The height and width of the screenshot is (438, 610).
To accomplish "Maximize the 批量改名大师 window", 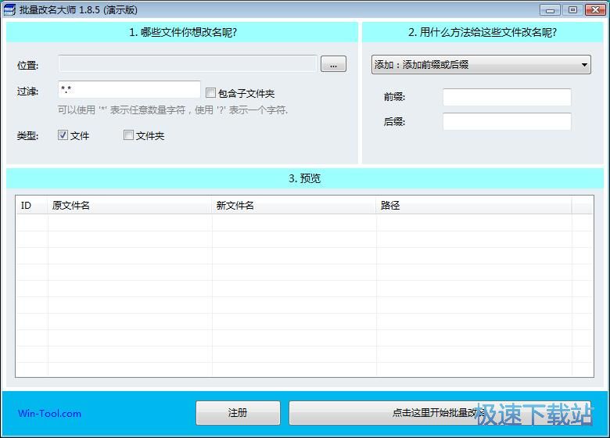I will pos(572,9).
